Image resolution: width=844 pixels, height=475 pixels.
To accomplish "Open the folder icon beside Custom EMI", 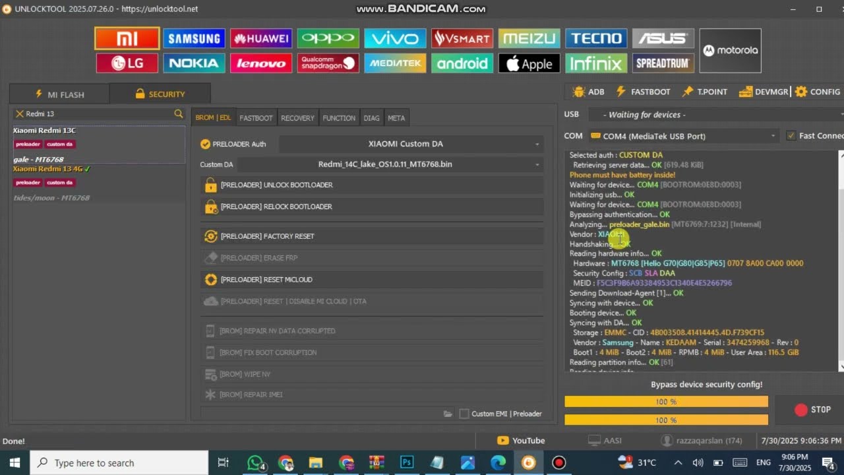I will point(448,414).
